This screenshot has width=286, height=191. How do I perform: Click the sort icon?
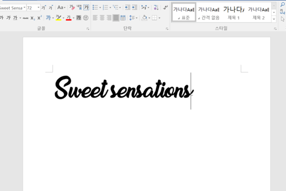tap(156, 8)
